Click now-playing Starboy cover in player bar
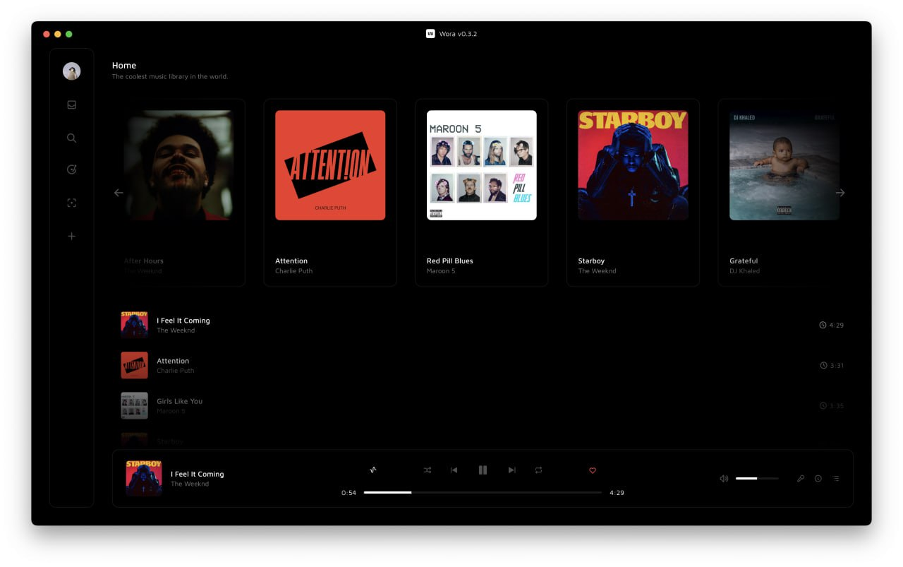The width and height of the screenshot is (903, 567). pos(144,478)
